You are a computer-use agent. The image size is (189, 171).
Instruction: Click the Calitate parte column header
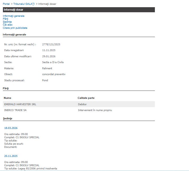tap(86, 98)
